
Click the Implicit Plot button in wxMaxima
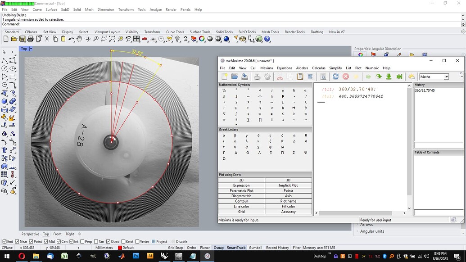pyautogui.click(x=289, y=185)
